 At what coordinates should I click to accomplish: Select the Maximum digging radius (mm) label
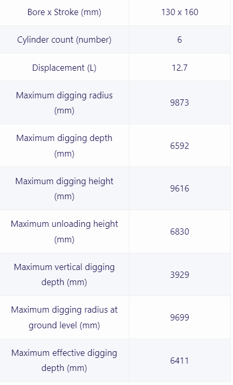click(64, 102)
